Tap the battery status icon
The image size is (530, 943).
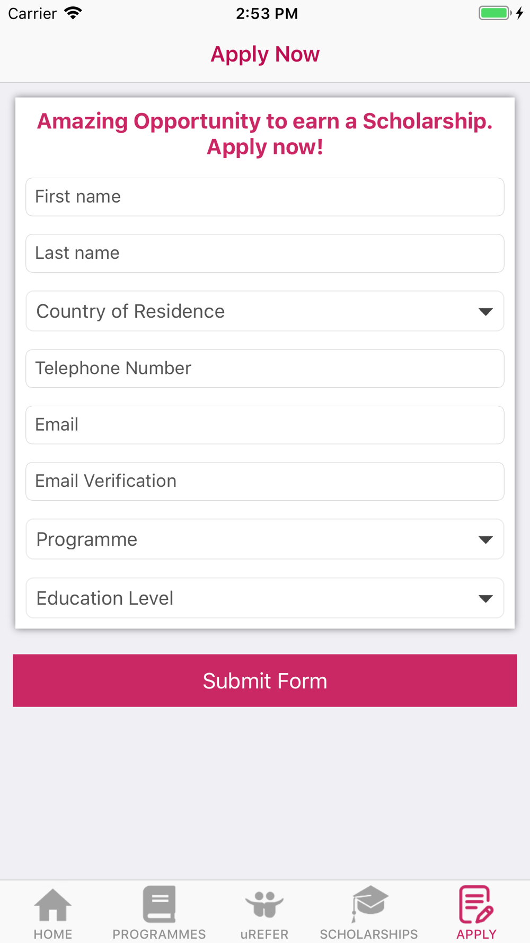coord(496,13)
